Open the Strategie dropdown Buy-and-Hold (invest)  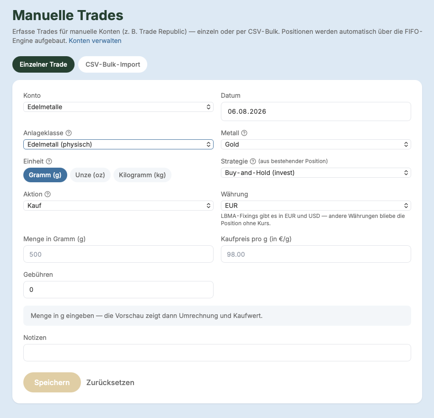click(x=316, y=173)
